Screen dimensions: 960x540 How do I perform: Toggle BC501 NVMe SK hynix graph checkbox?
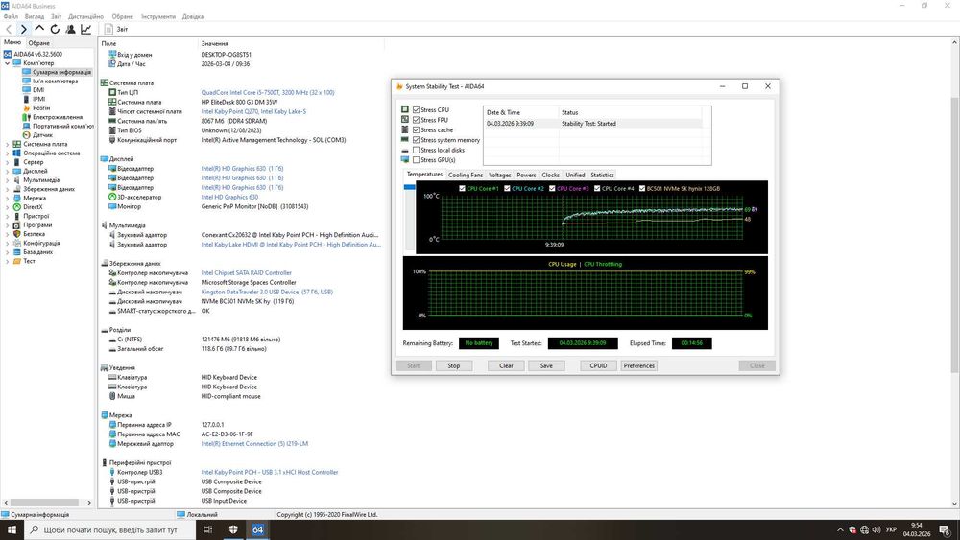[642, 188]
